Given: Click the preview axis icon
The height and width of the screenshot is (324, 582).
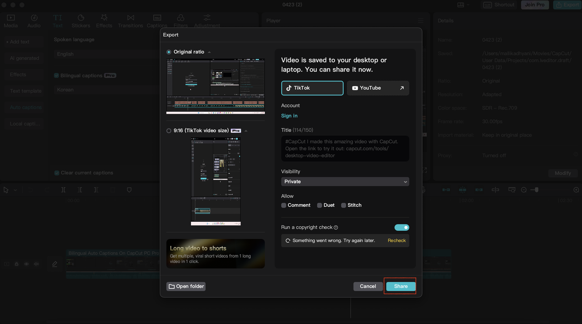Looking at the screenshot, I should 495,189.
